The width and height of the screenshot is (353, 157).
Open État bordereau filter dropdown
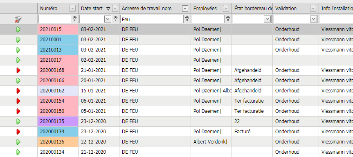[267, 19]
